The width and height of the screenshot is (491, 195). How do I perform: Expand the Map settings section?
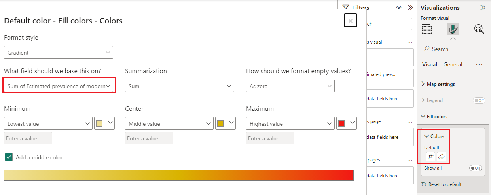(438, 84)
